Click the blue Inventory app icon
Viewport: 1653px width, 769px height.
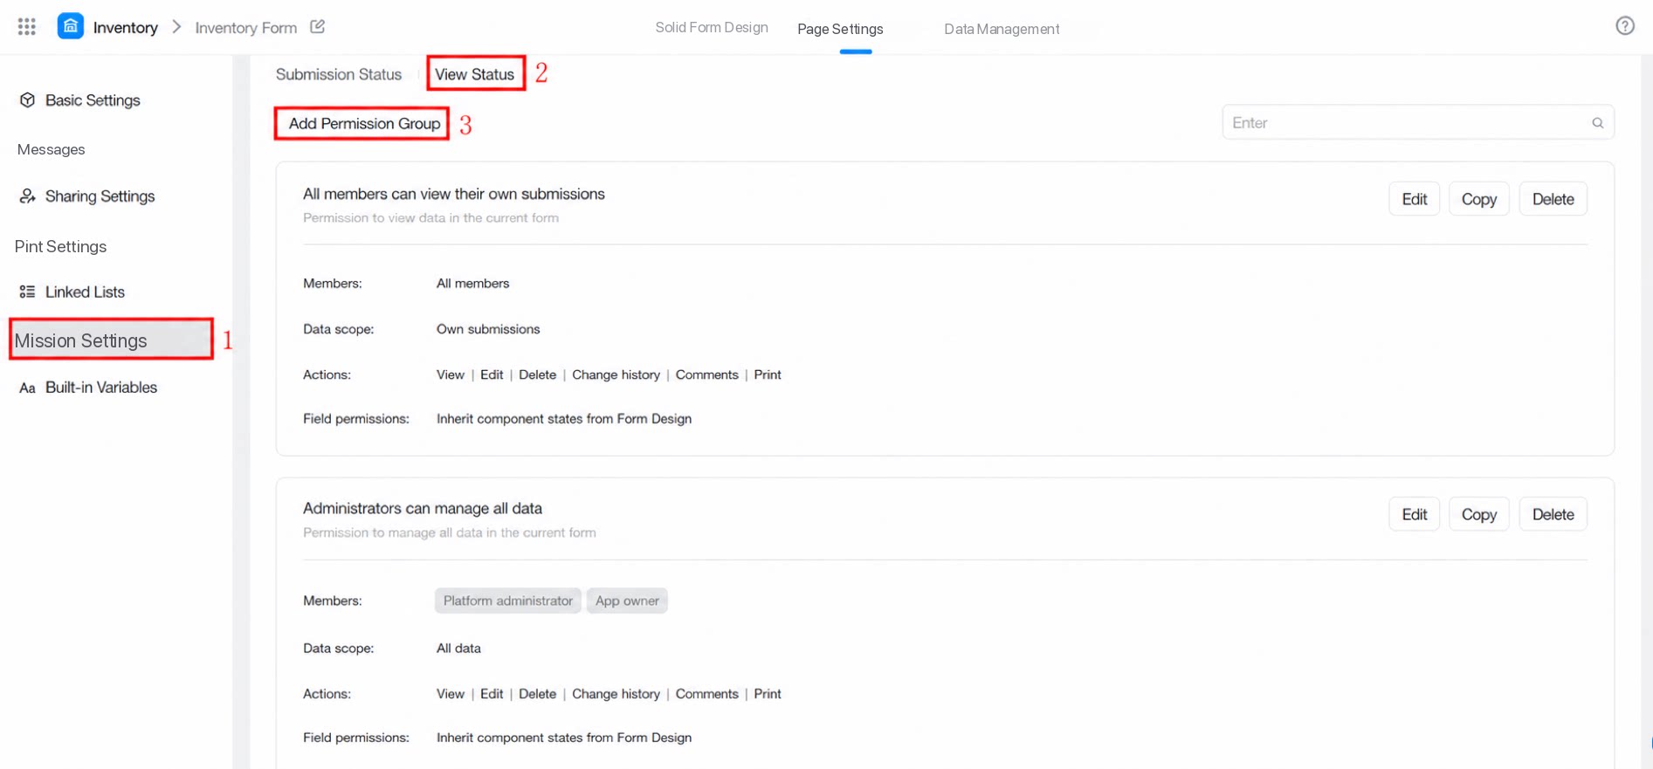pos(71,26)
